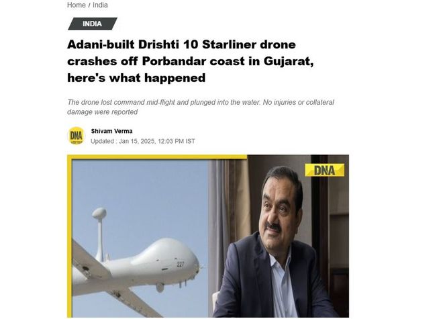This screenshot has height=319, width=443.
Task: Click the italic drone summary subheading
Action: pos(200,107)
